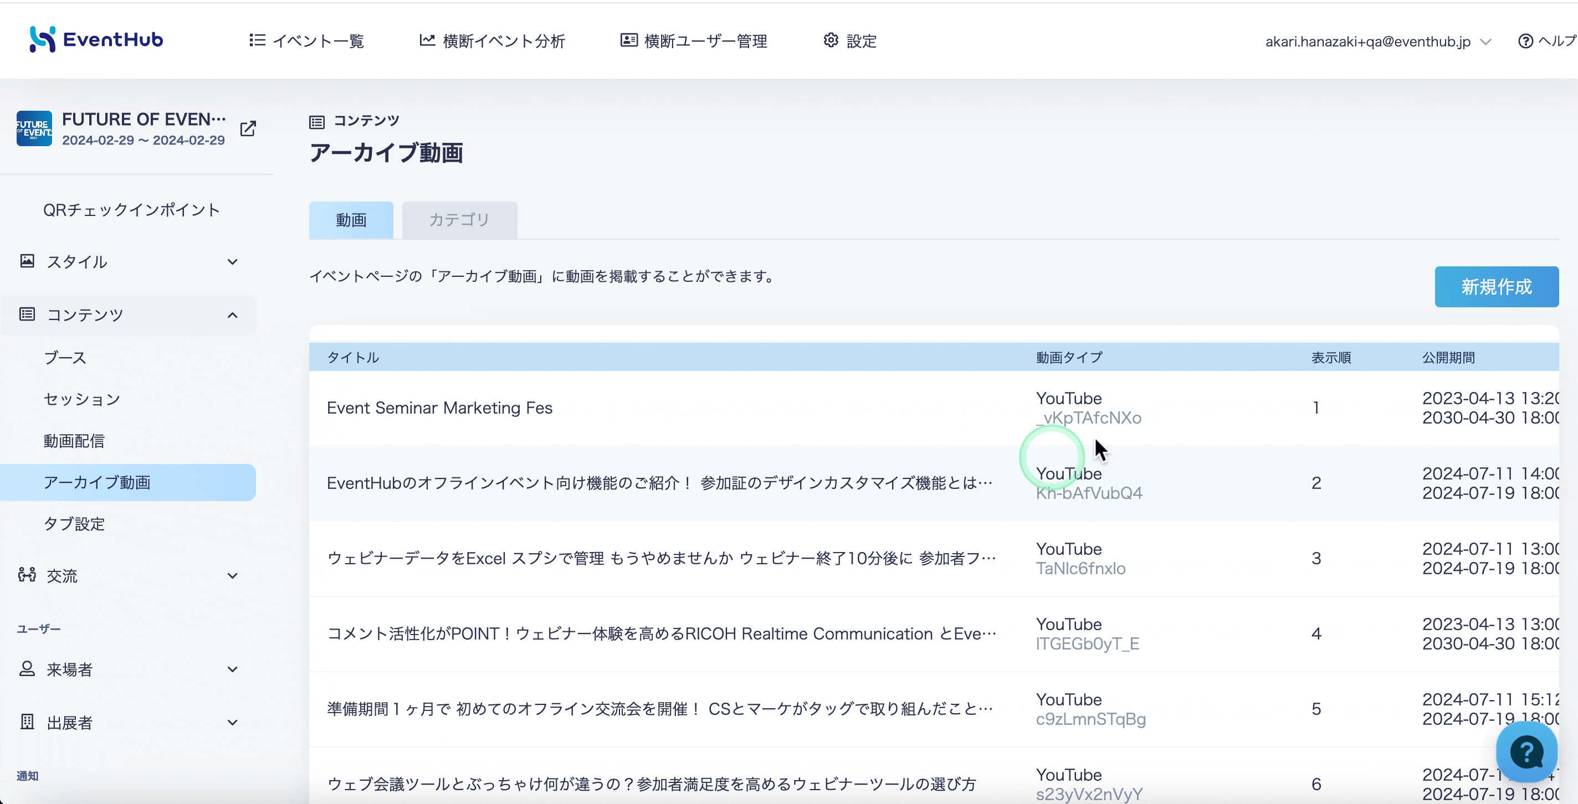
Task: Click the 2023-04-13 13:20 date cell
Action: pyautogui.click(x=1490, y=399)
